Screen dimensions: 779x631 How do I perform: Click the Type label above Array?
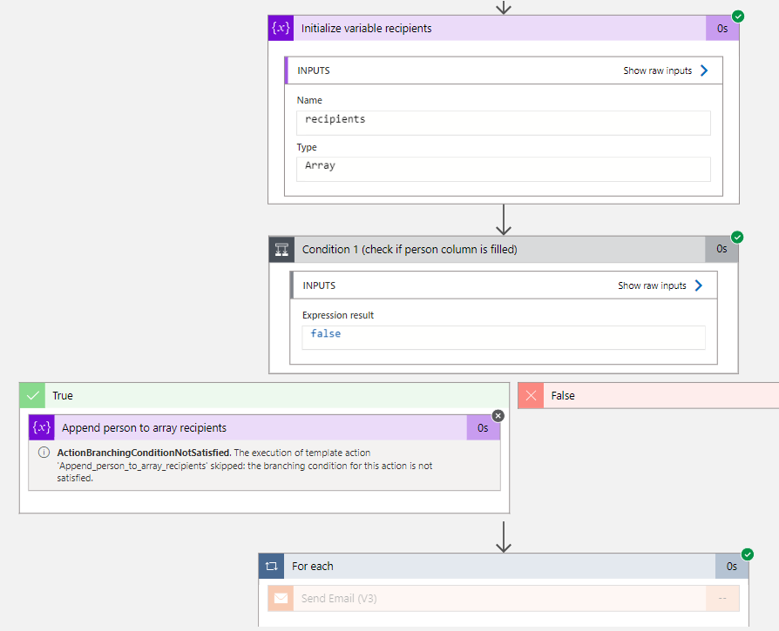(x=307, y=147)
